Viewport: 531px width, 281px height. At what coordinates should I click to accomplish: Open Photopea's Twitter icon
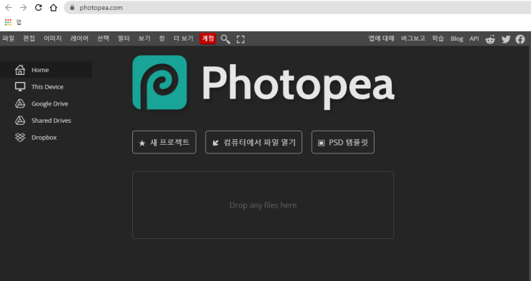[x=506, y=39]
